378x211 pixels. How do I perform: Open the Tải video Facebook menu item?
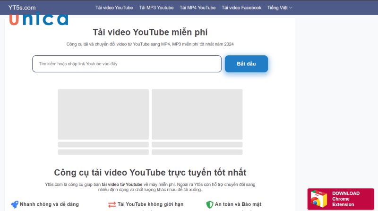tap(241, 8)
